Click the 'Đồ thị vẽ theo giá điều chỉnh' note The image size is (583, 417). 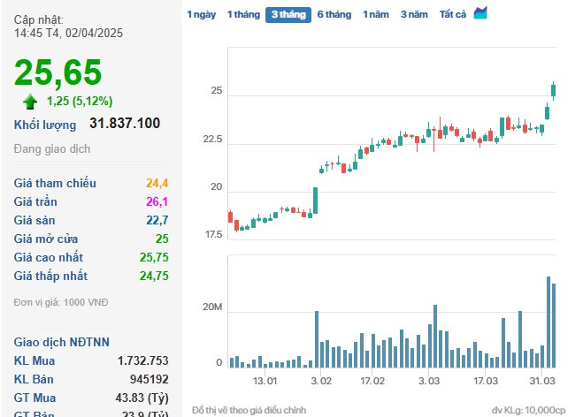(249, 410)
